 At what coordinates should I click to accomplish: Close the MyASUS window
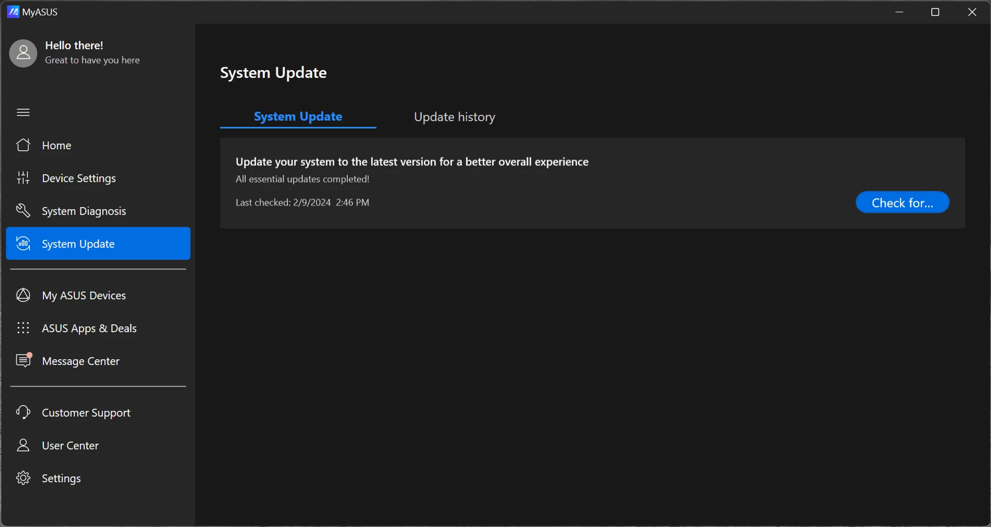972,12
